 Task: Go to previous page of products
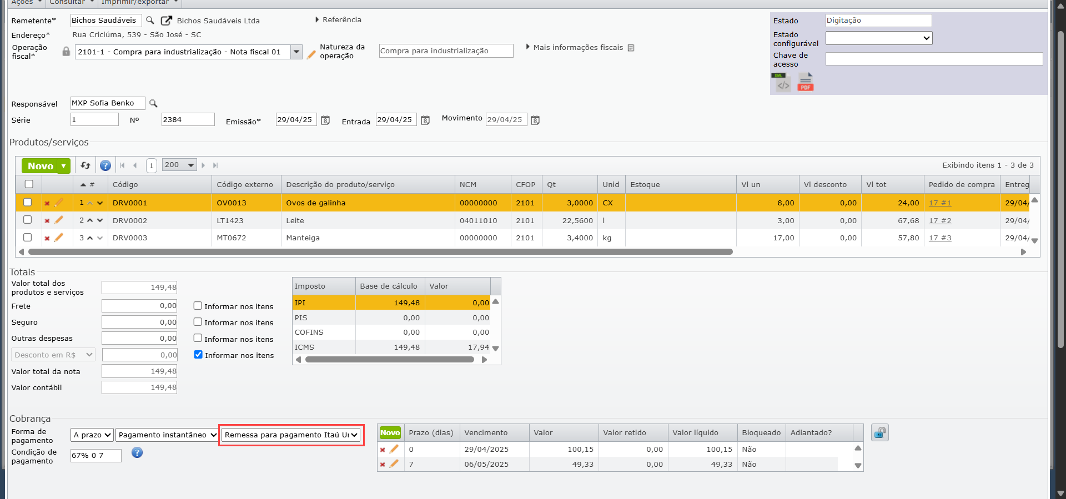tap(135, 165)
